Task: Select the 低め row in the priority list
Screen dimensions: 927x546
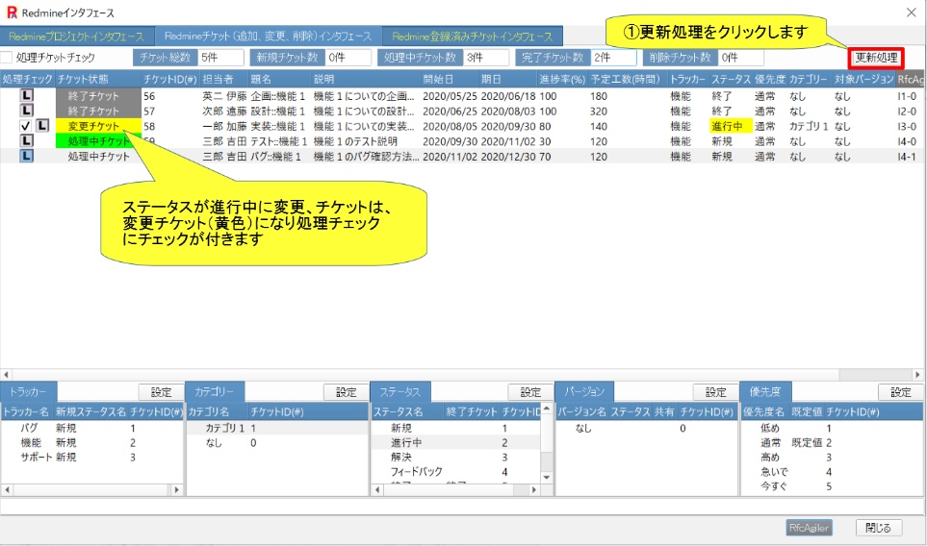Action: coord(832,428)
